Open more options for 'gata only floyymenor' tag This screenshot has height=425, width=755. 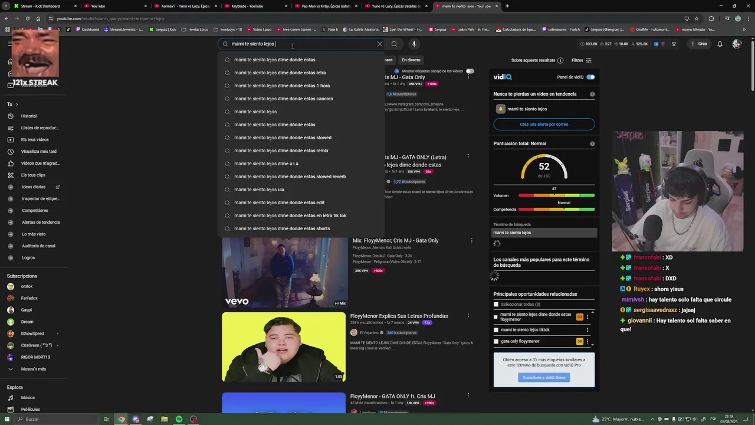pyautogui.click(x=587, y=341)
